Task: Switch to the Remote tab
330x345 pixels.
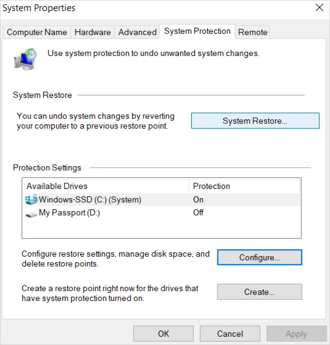Action: [252, 32]
